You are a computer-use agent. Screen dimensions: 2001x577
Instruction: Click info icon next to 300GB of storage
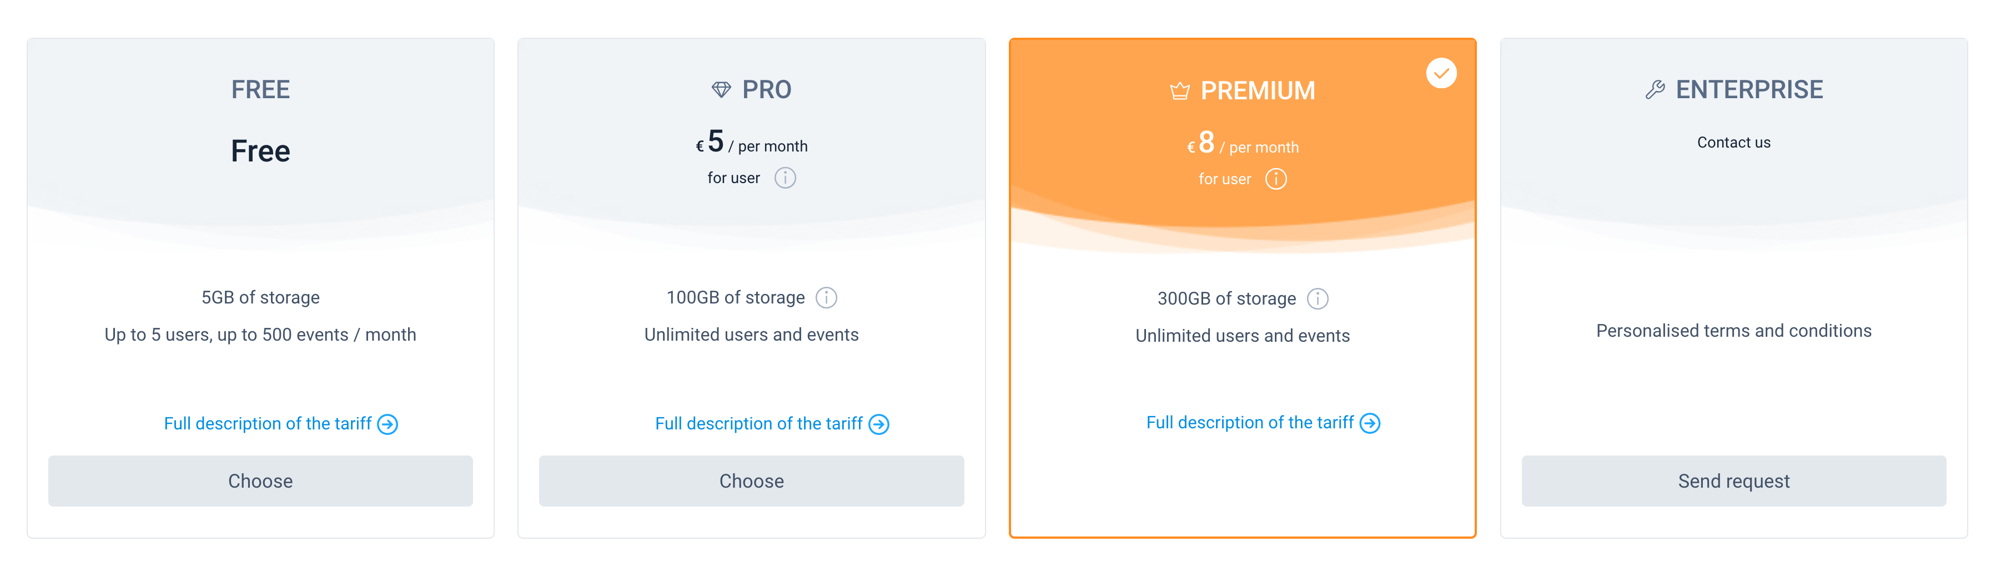pyautogui.click(x=1318, y=299)
